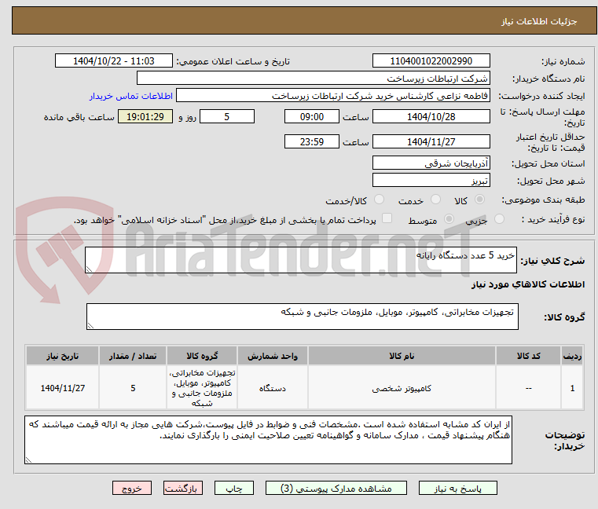Click the table date cell 1404/11/27

[x=63, y=388]
